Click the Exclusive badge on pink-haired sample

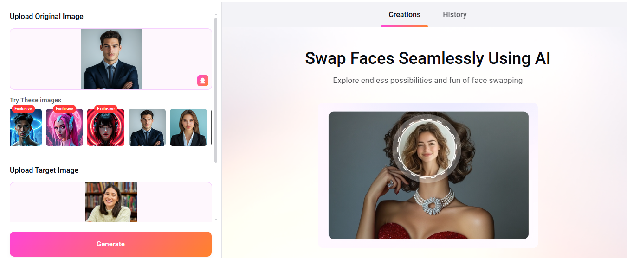(x=65, y=109)
